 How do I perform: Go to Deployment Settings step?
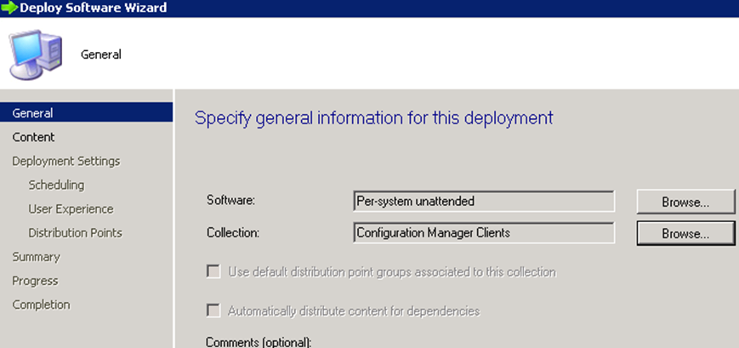[x=66, y=162]
